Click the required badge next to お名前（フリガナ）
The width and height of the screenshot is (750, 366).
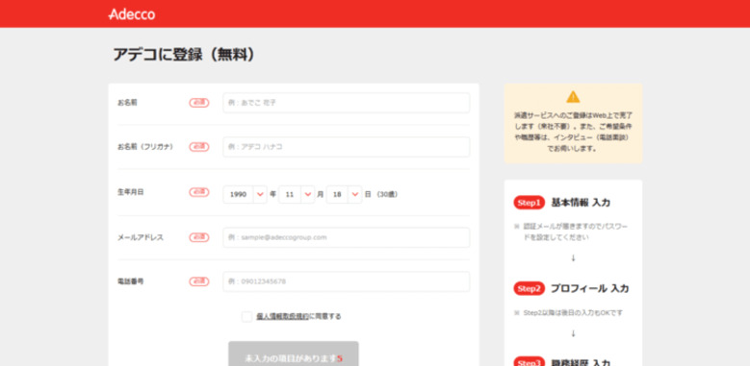point(199,147)
